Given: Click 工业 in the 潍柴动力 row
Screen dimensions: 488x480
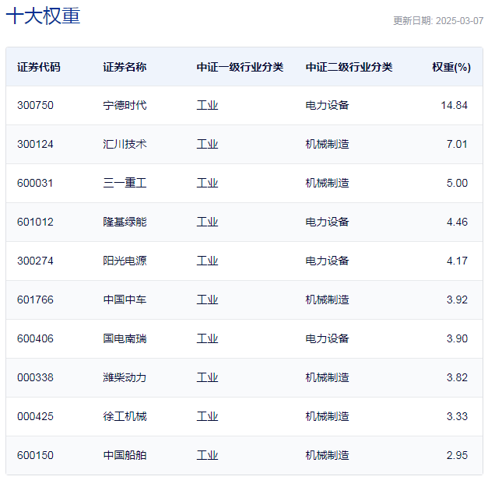Looking at the screenshot, I should point(207,377).
